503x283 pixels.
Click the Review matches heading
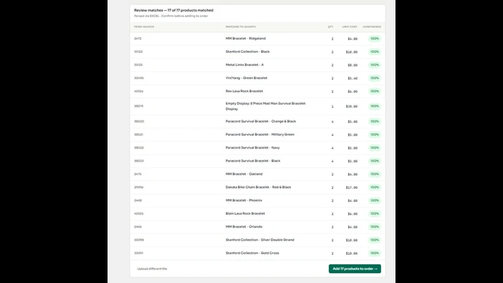point(174,10)
